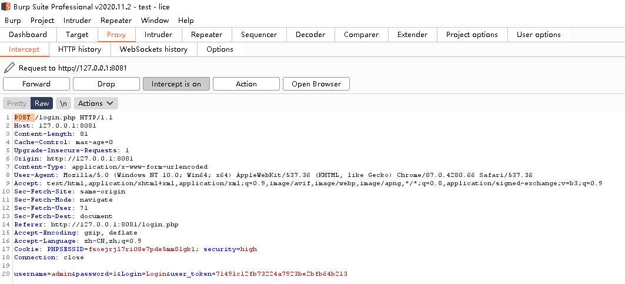Click the Accept header on line 9
The image size is (625, 284).
(308, 183)
